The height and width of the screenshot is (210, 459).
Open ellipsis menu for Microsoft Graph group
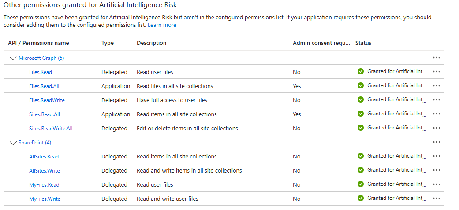pyautogui.click(x=437, y=58)
